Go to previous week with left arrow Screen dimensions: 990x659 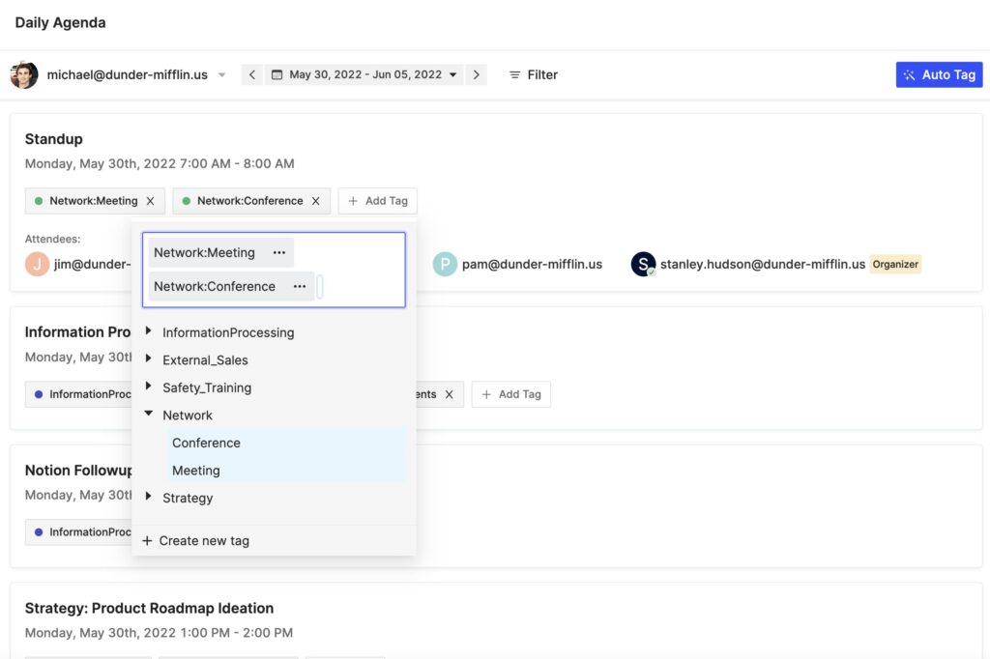point(251,74)
